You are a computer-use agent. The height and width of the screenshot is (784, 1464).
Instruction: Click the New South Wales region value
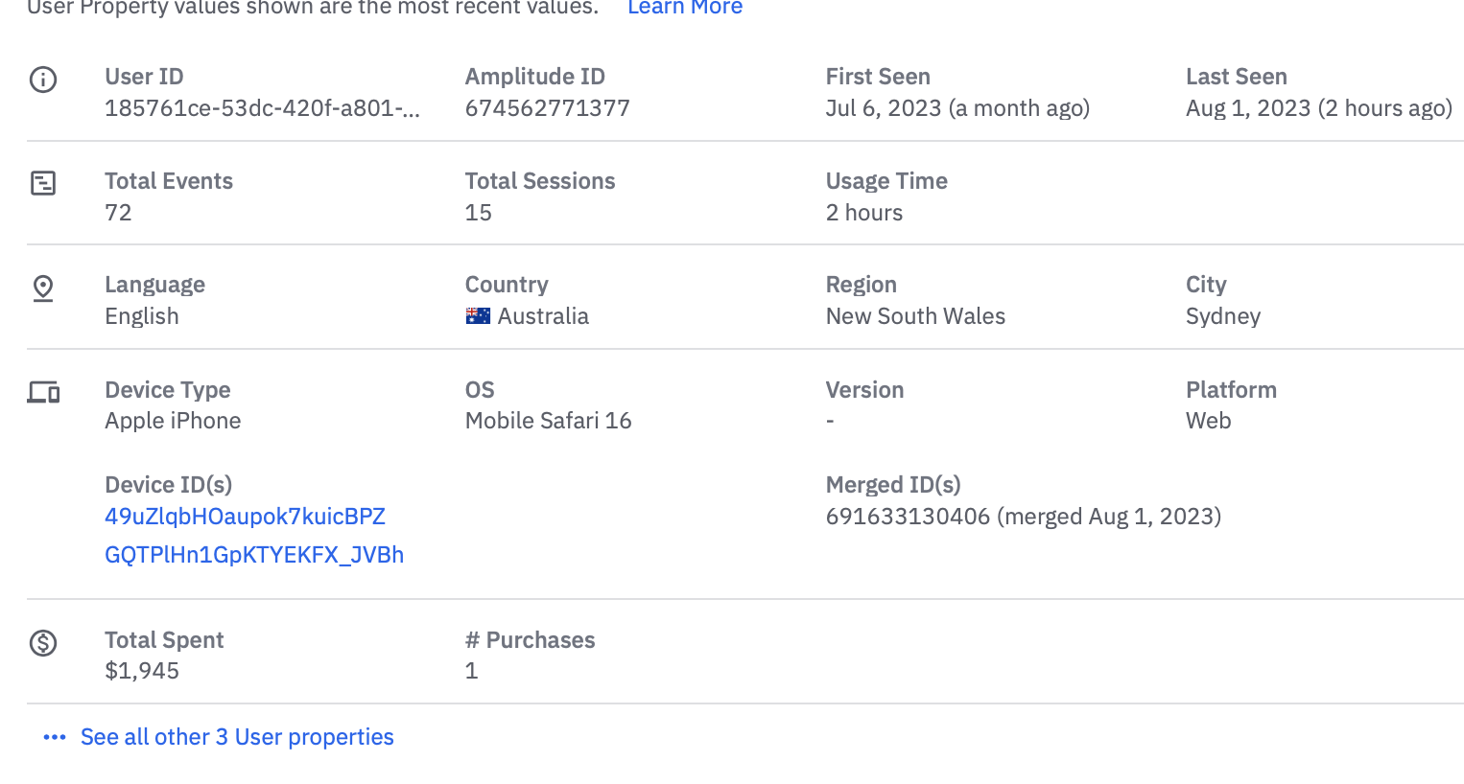tap(915, 316)
